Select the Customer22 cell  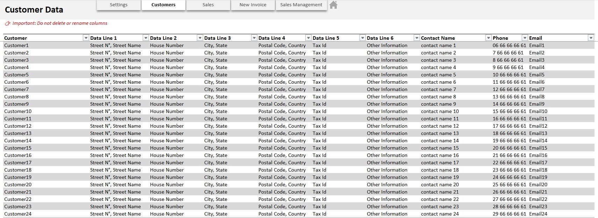pyautogui.click(x=46, y=199)
